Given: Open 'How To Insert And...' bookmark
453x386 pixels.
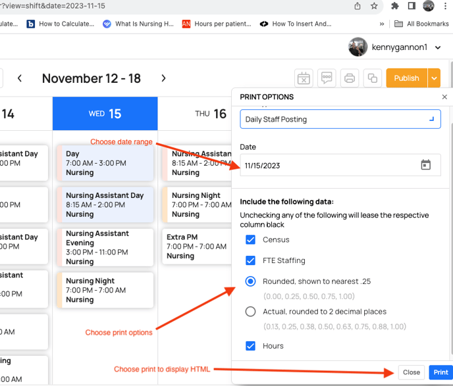Looking at the screenshot, I should click(x=295, y=24).
